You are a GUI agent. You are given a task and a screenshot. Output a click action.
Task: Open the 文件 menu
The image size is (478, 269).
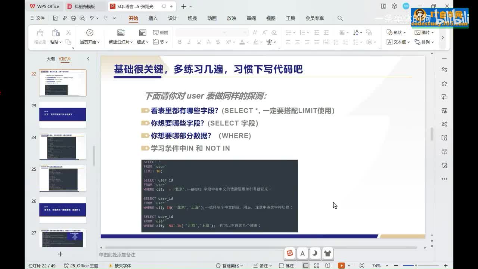[x=37, y=18]
